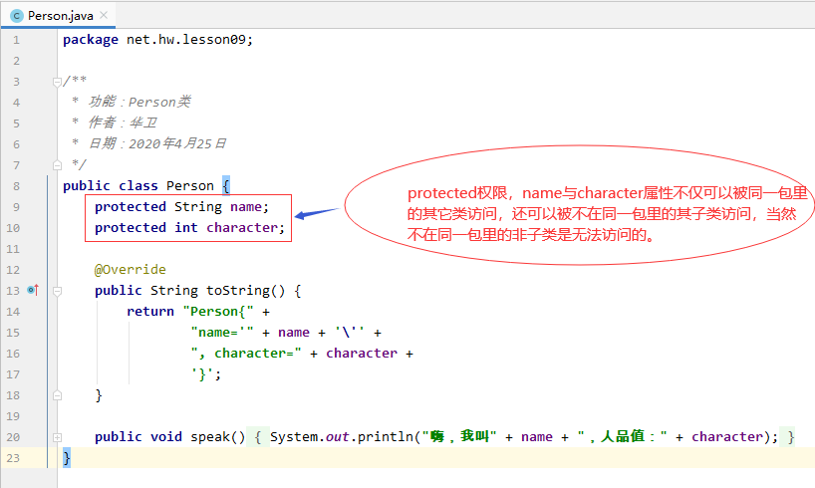
Task: Click the override gutter icon at line 13
Action: [33, 290]
